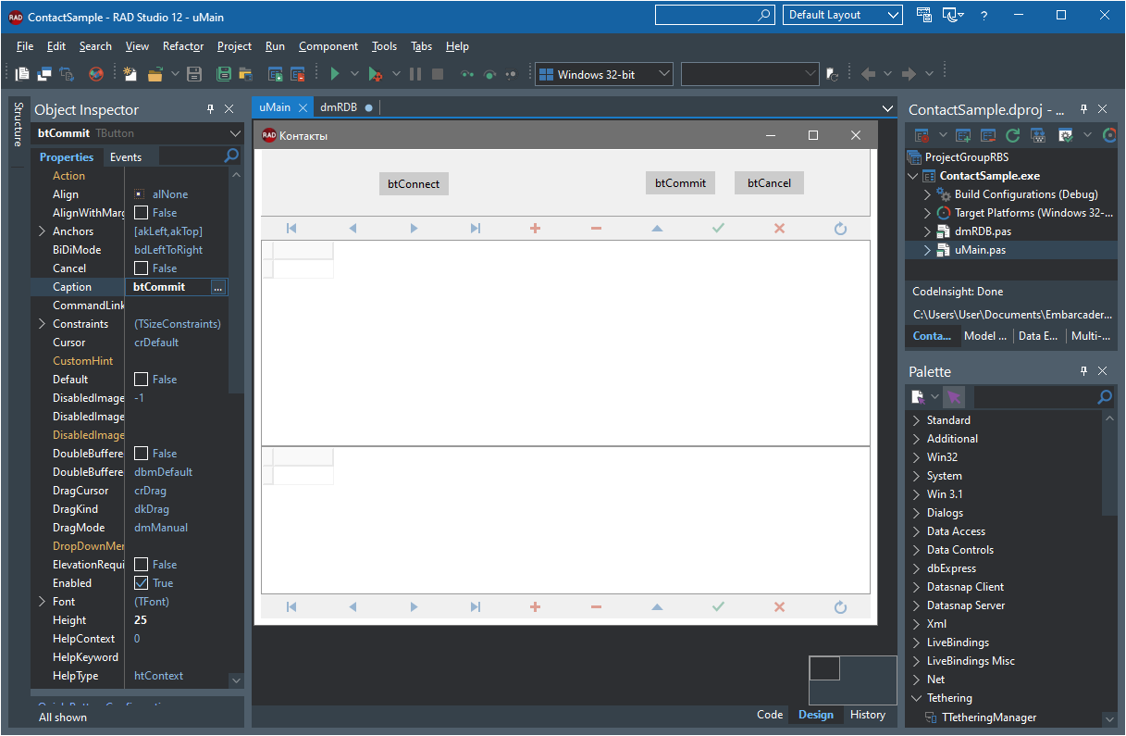Image resolution: width=1126 pixels, height=736 pixels.
Task: Start Run with debugging icon
Action: [375, 74]
